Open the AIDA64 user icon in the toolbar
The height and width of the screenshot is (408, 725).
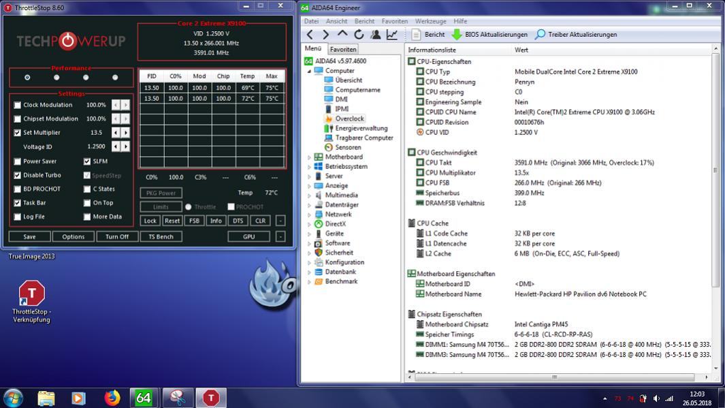click(376, 35)
